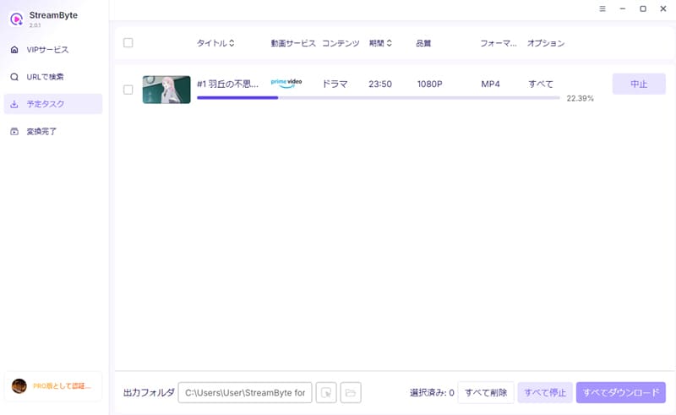
Task: Click the #1 羽丘の不思... title text
Action: [227, 84]
